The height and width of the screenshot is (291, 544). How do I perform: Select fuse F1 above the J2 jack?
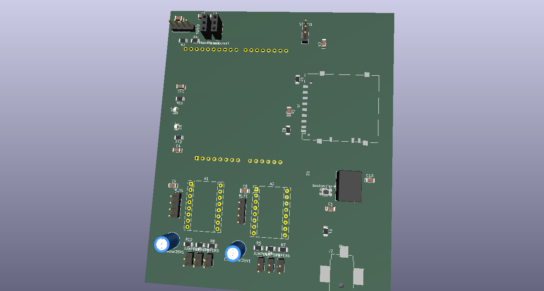tap(326, 231)
